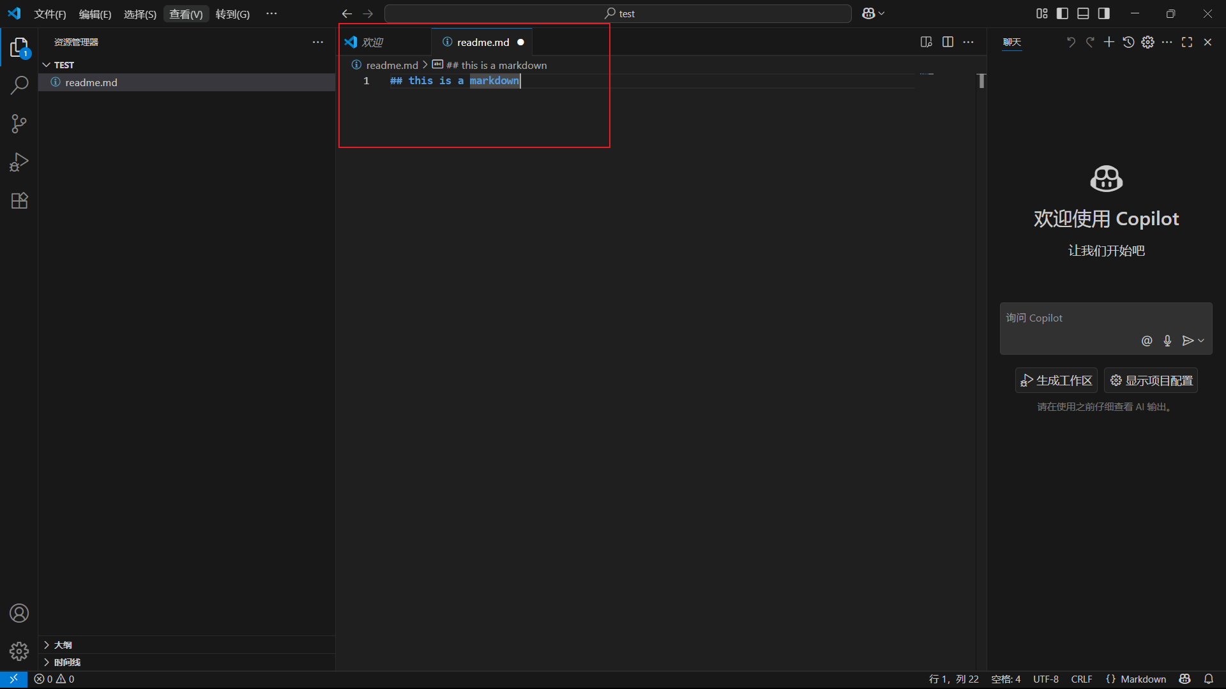Open markdown preview to the side
The image size is (1226, 689).
pyautogui.click(x=926, y=42)
